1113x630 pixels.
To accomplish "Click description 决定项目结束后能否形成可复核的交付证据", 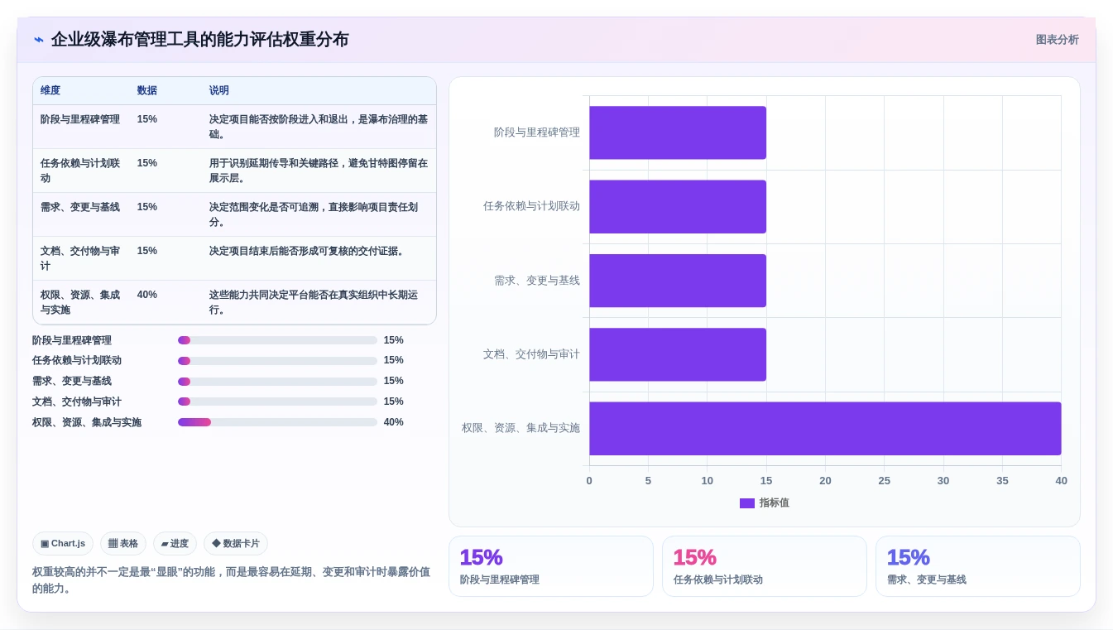I will pos(307,251).
